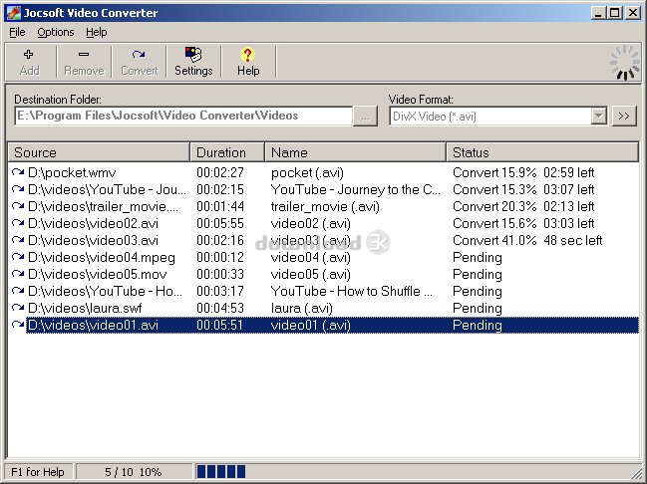This screenshot has width=647, height=484.
Task: Click the convert icon beside laura.swf
Action: coord(18,308)
